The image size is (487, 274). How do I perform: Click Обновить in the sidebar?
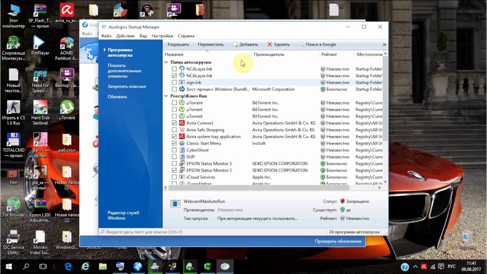click(117, 97)
